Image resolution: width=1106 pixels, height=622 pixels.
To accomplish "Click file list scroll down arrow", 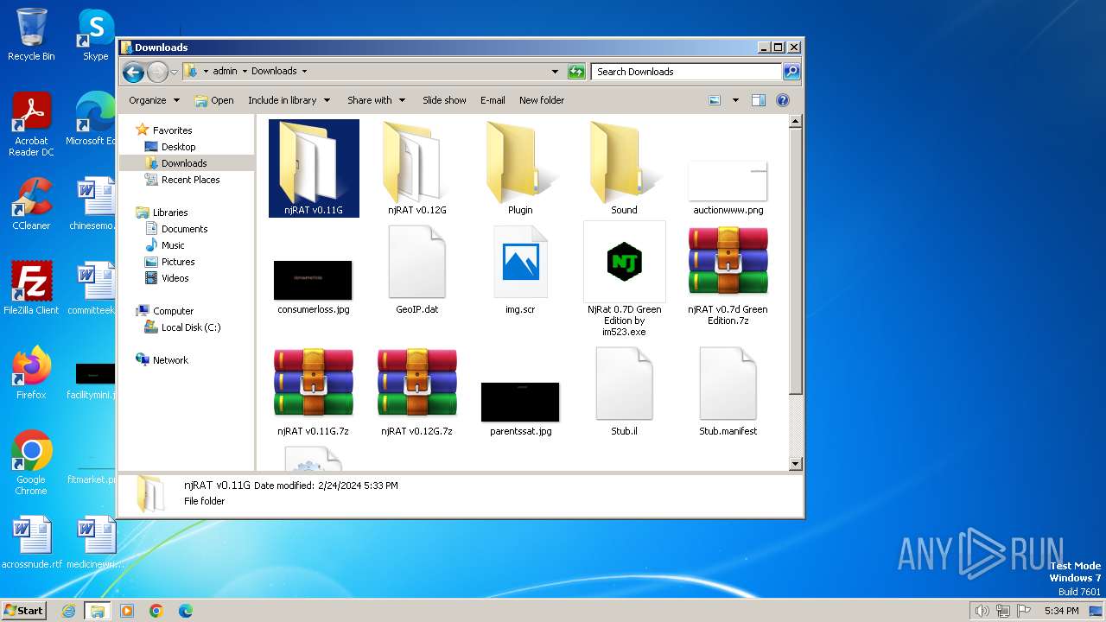I will point(796,464).
